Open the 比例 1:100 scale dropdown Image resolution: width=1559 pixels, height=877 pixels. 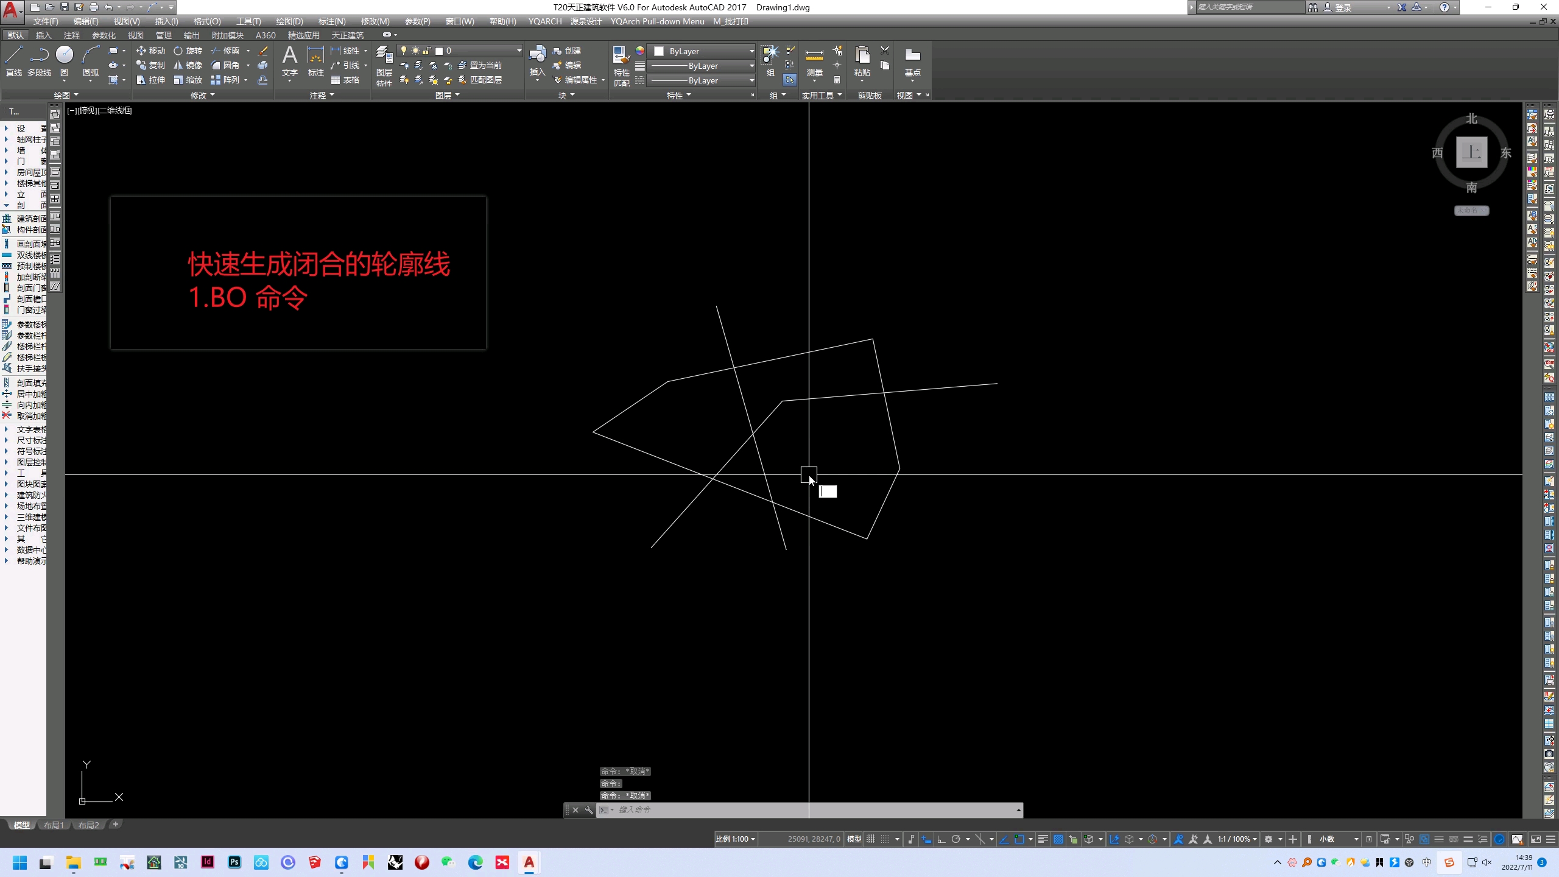735,839
